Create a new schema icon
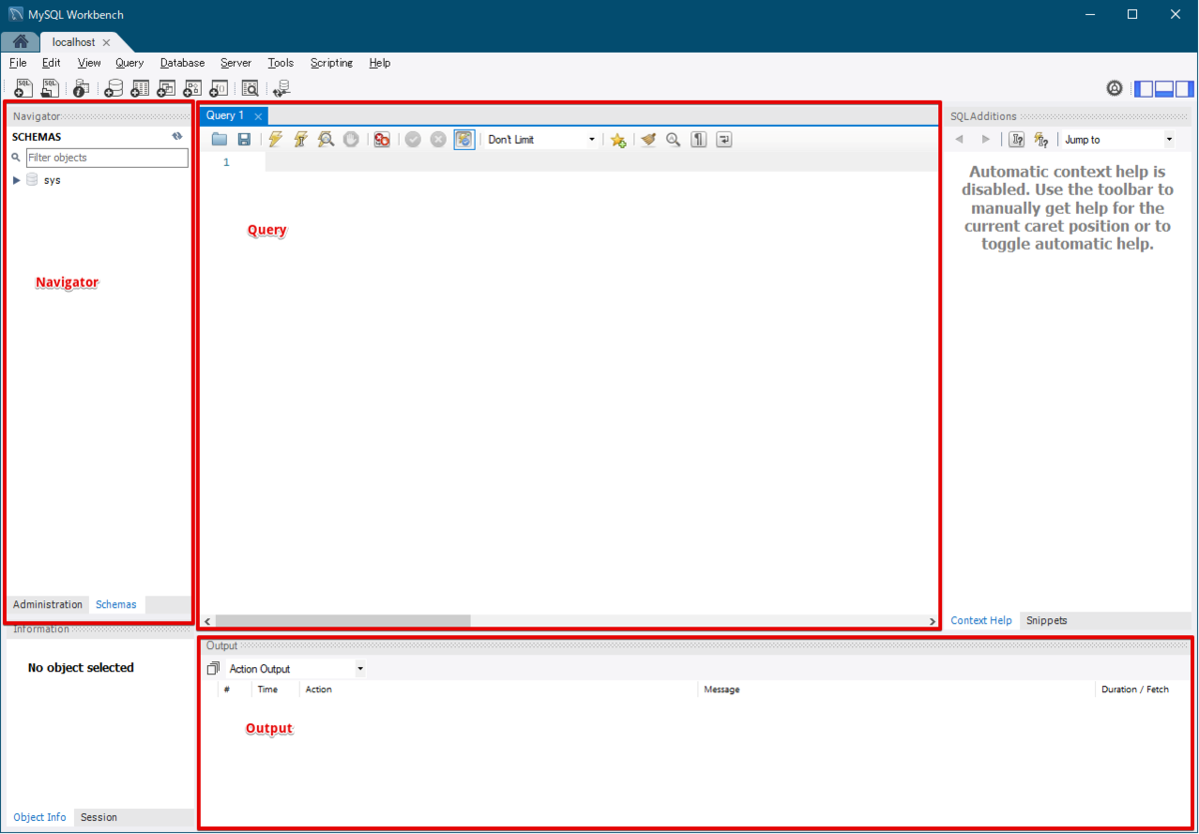Image resolution: width=1199 pixels, height=834 pixels. click(x=114, y=89)
